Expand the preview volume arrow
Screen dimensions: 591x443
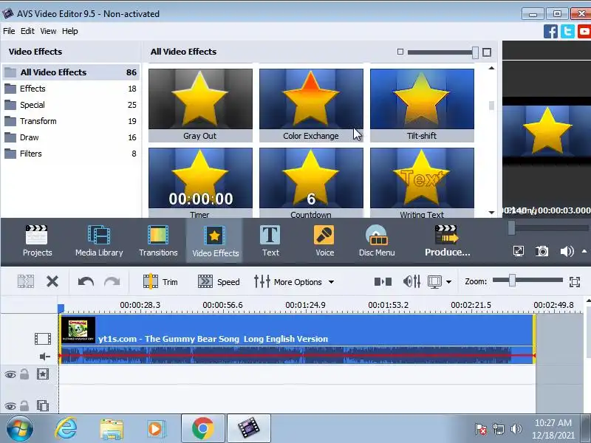click(x=584, y=251)
